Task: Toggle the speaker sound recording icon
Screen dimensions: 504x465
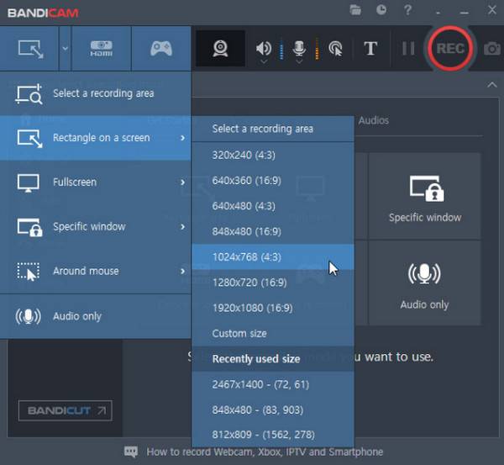Action: tap(263, 48)
